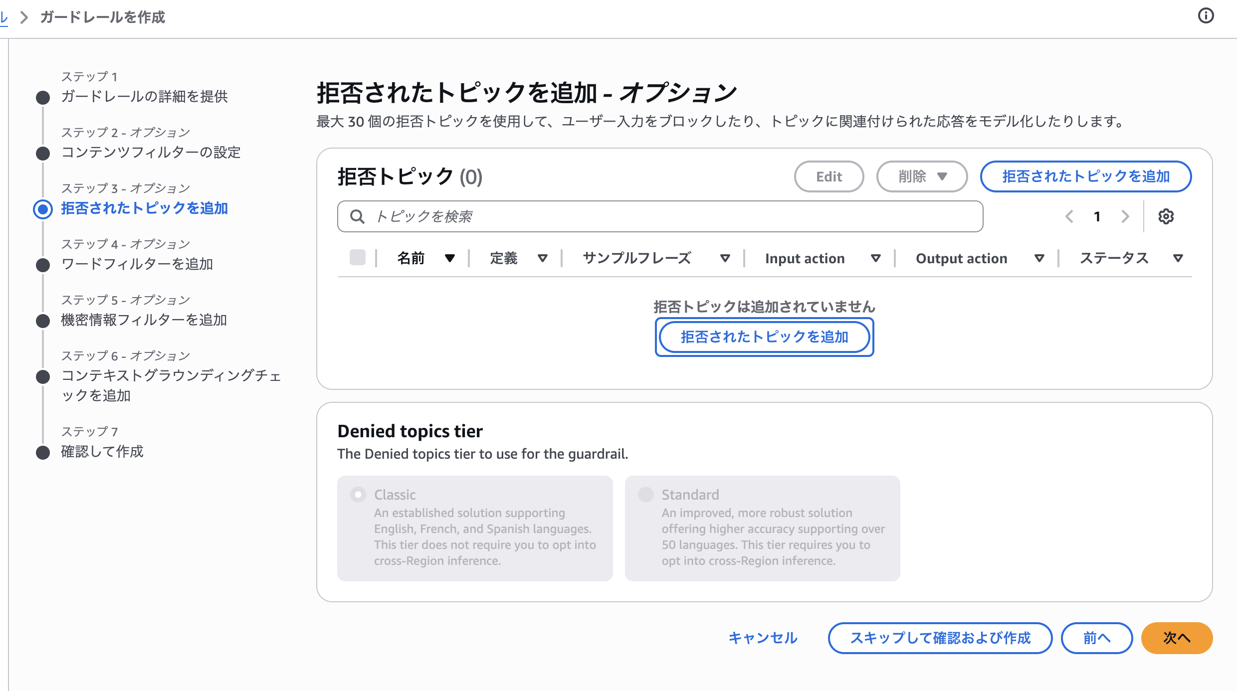Toggle the select-all topics header checkbox
Viewport: 1237px width, 691px height.
[x=357, y=258]
